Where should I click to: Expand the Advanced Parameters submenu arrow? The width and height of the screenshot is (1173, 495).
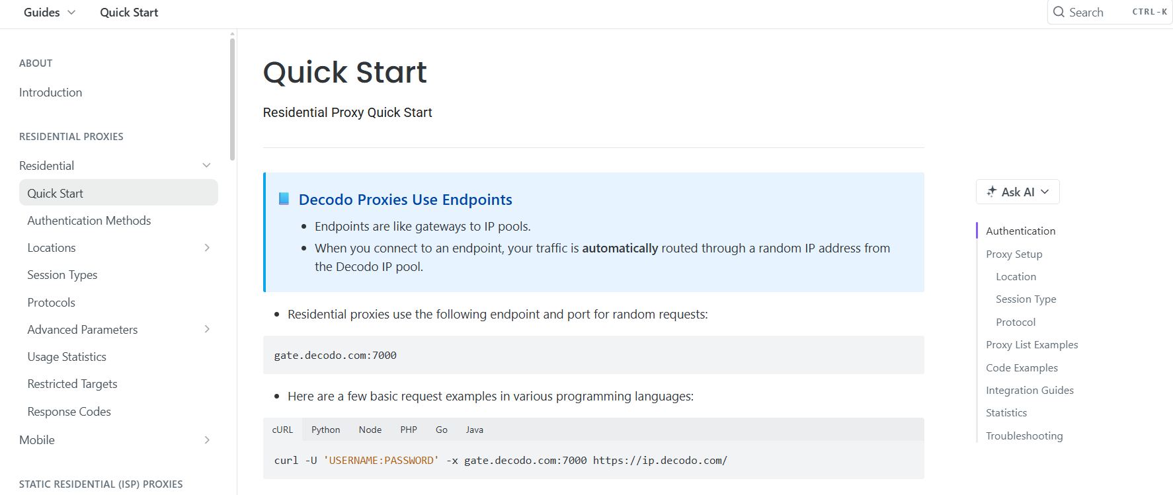click(207, 329)
